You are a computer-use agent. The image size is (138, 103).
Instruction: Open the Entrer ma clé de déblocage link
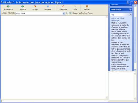[x=118, y=19]
